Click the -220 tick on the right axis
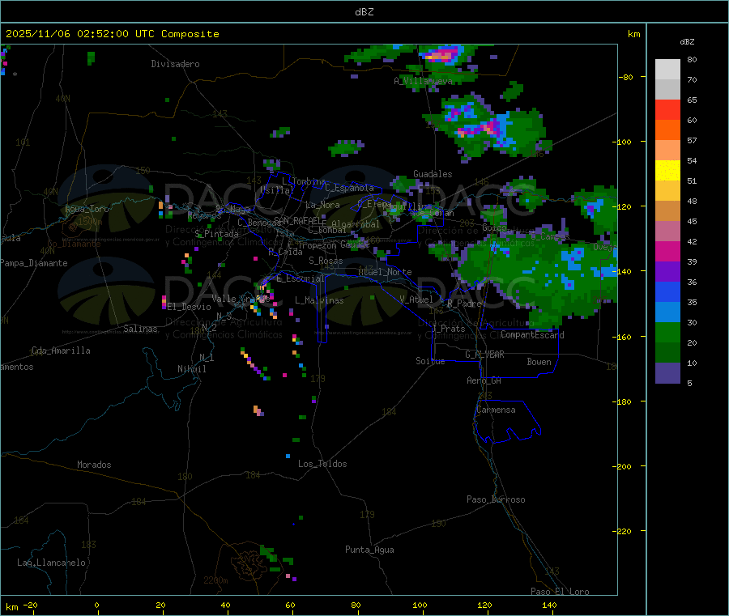The height and width of the screenshot is (616, 729). pos(624,532)
